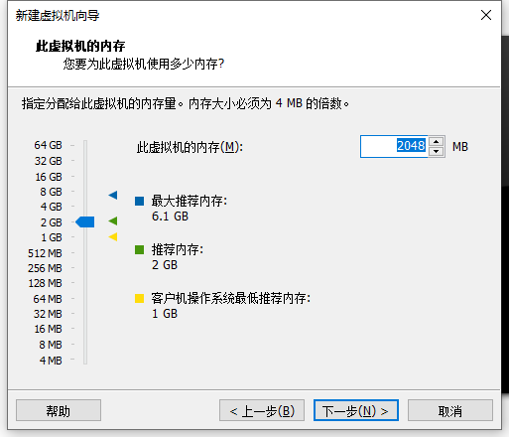
Task: Set slider to the 512 MB mark
Action: coord(85,253)
